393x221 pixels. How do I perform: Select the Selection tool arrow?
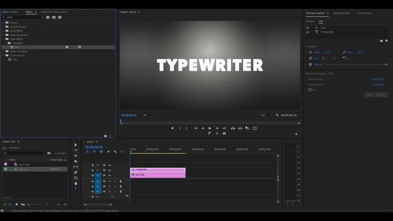pyautogui.click(x=76, y=145)
